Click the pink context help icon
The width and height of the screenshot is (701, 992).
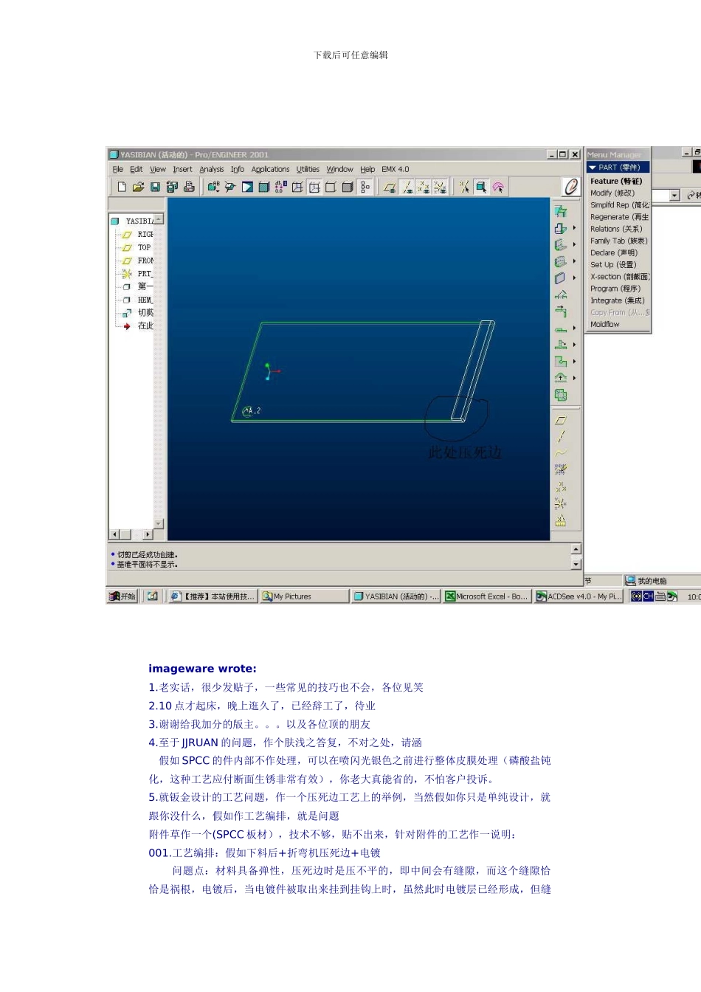coord(498,187)
